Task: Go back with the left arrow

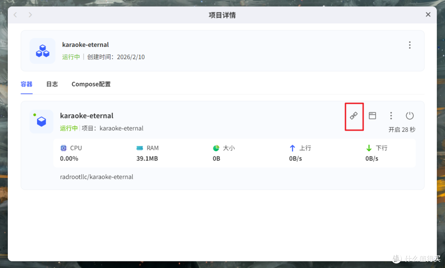Action: pyautogui.click(x=16, y=15)
